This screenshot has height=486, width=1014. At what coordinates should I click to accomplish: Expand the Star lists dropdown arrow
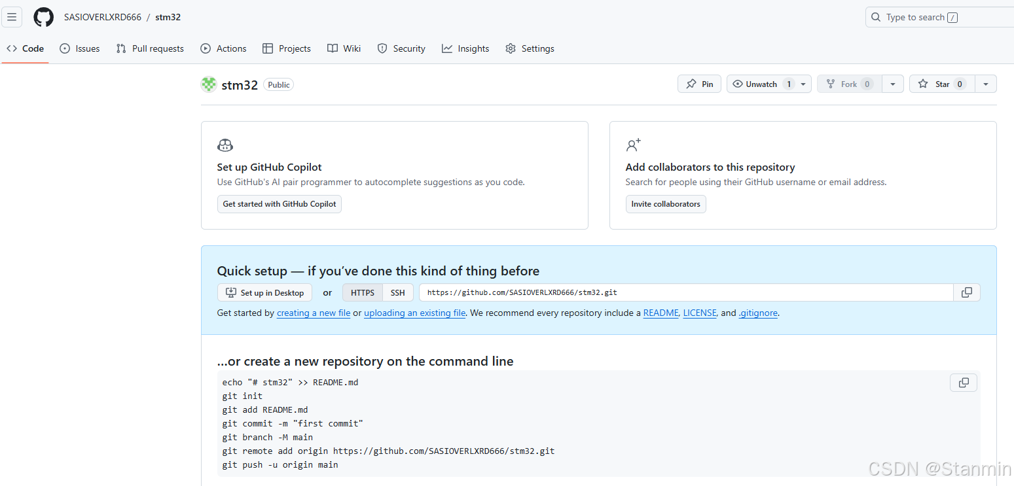tap(986, 84)
